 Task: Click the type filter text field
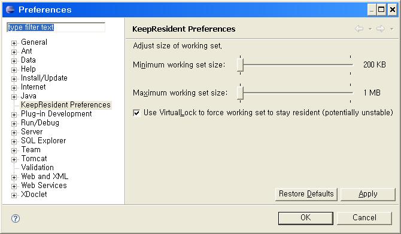point(56,27)
